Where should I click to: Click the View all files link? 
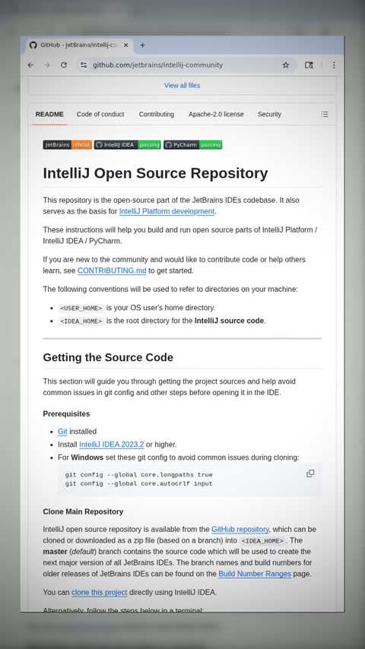tap(182, 85)
